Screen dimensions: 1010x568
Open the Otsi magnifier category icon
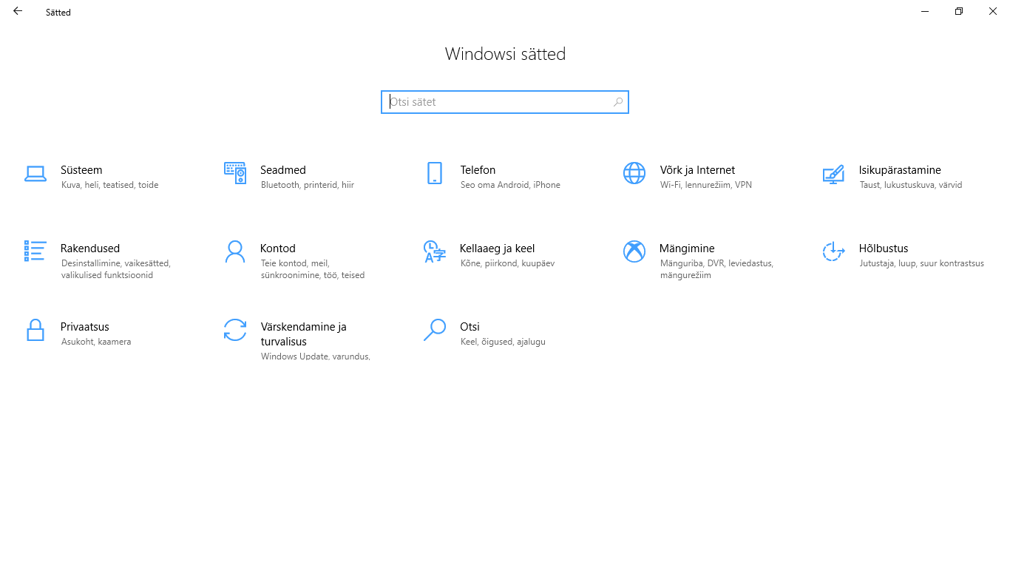[x=435, y=330]
